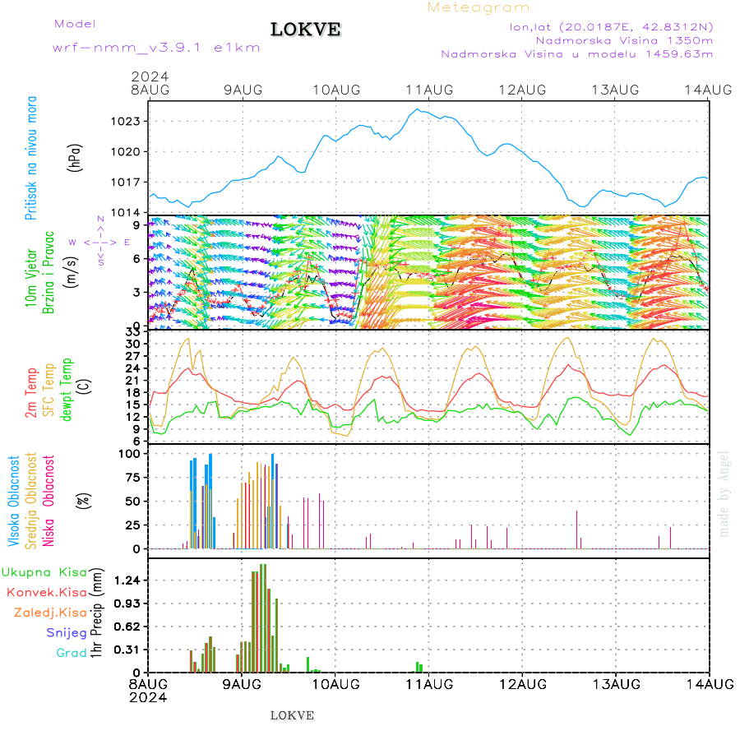Click the bottom axis 10AUG date label

click(336, 684)
